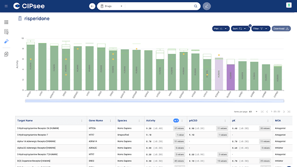Expand 5 values in ADRA2C activity cell
Image resolution: width=297 pixels, height=167 pixels.
[x=180, y=148]
